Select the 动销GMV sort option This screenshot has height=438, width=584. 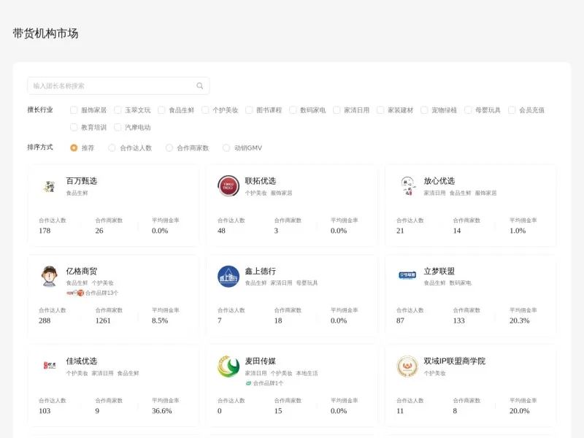tap(226, 147)
